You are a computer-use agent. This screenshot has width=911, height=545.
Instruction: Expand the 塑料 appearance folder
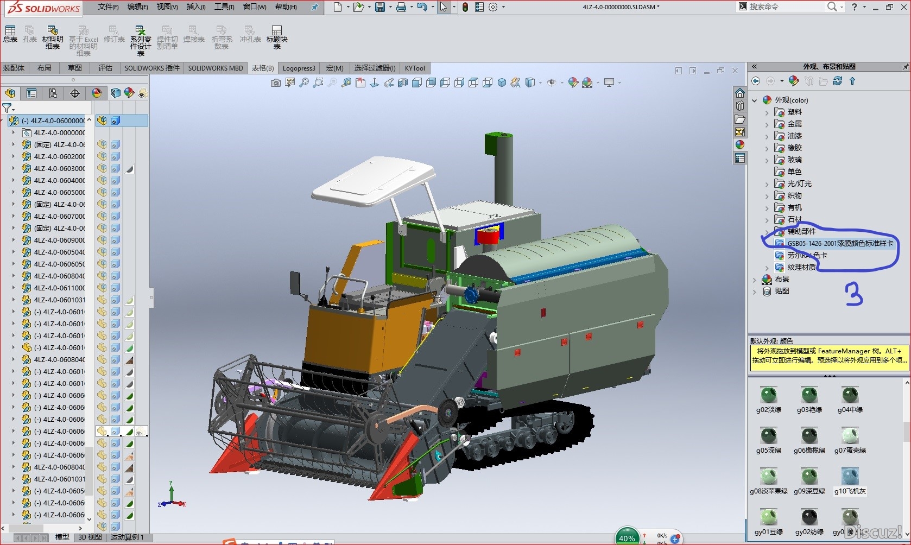click(767, 112)
